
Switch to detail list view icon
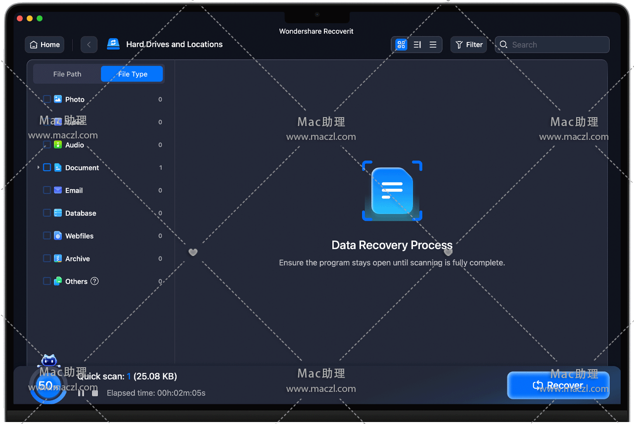[417, 44]
